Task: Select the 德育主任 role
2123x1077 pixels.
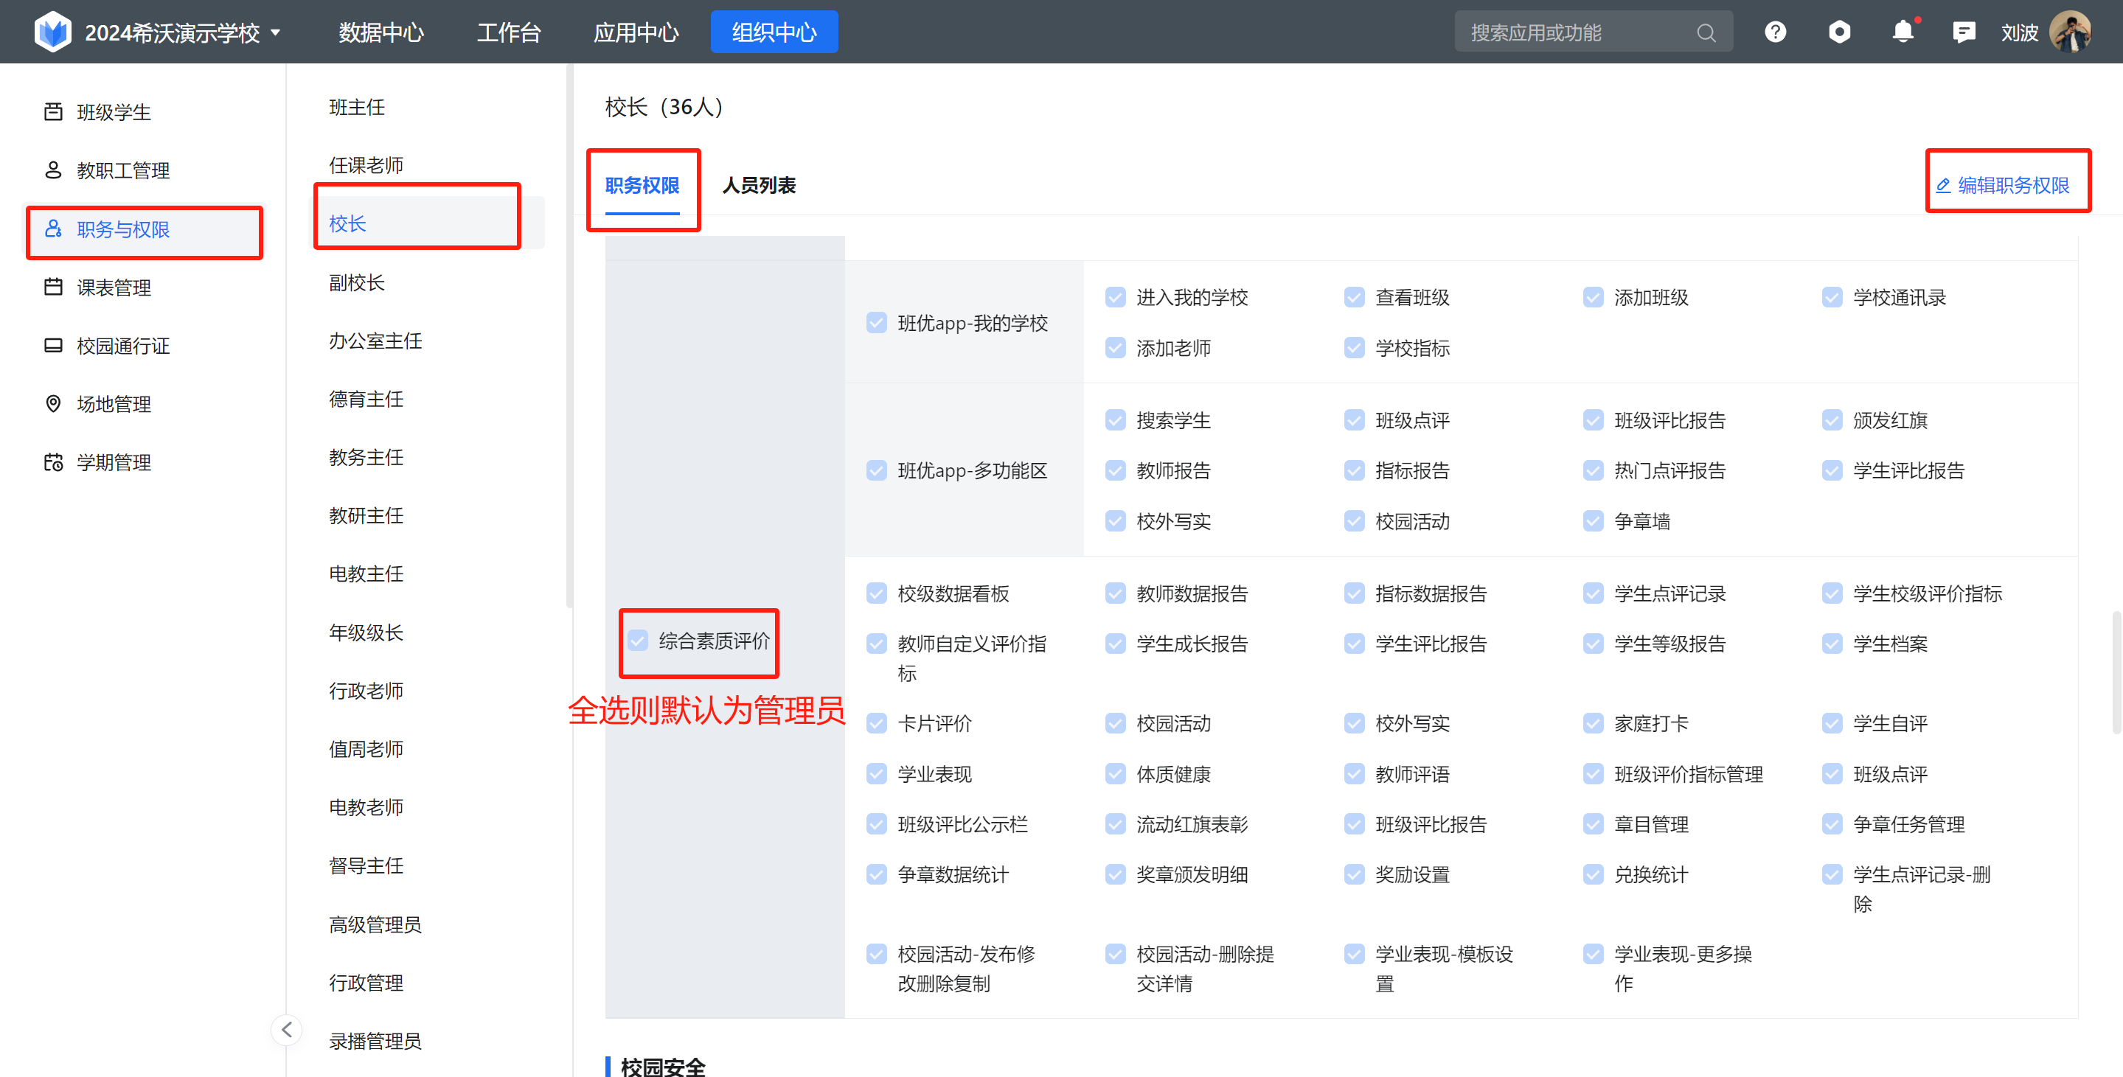Action: 366,399
